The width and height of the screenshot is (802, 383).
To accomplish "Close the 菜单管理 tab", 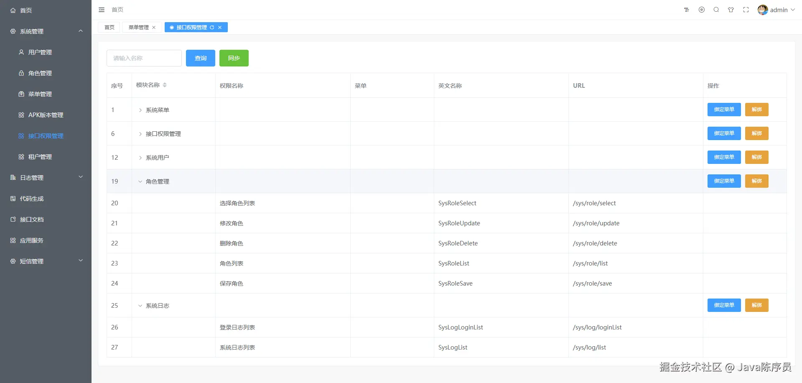I will coord(154,27).
